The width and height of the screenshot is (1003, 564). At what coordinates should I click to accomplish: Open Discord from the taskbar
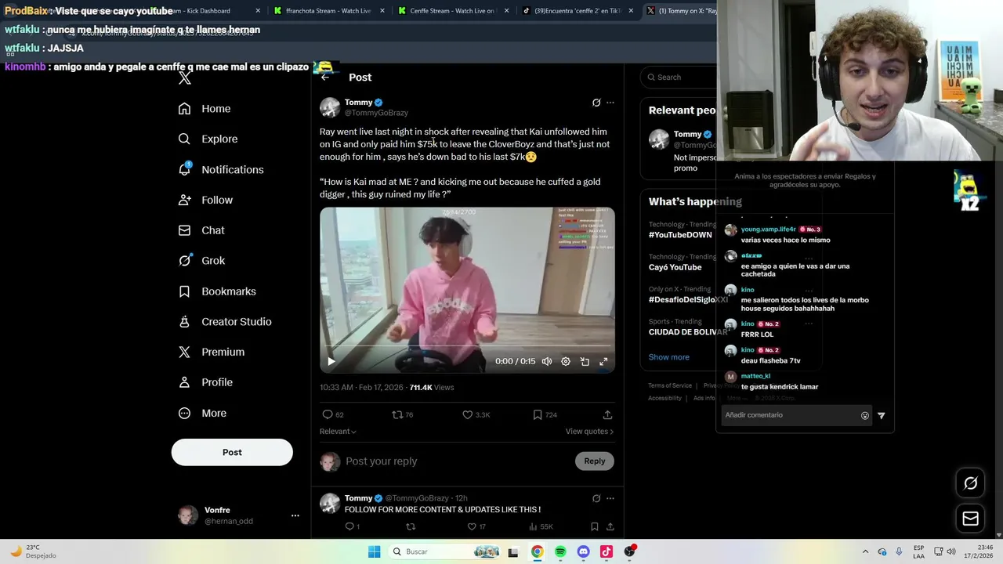[583, 551]
